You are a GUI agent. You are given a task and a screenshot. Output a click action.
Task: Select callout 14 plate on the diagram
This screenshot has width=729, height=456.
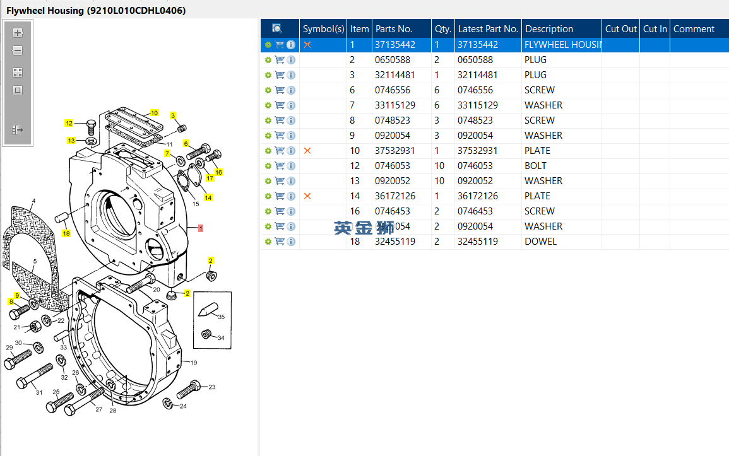pos(208,197)
